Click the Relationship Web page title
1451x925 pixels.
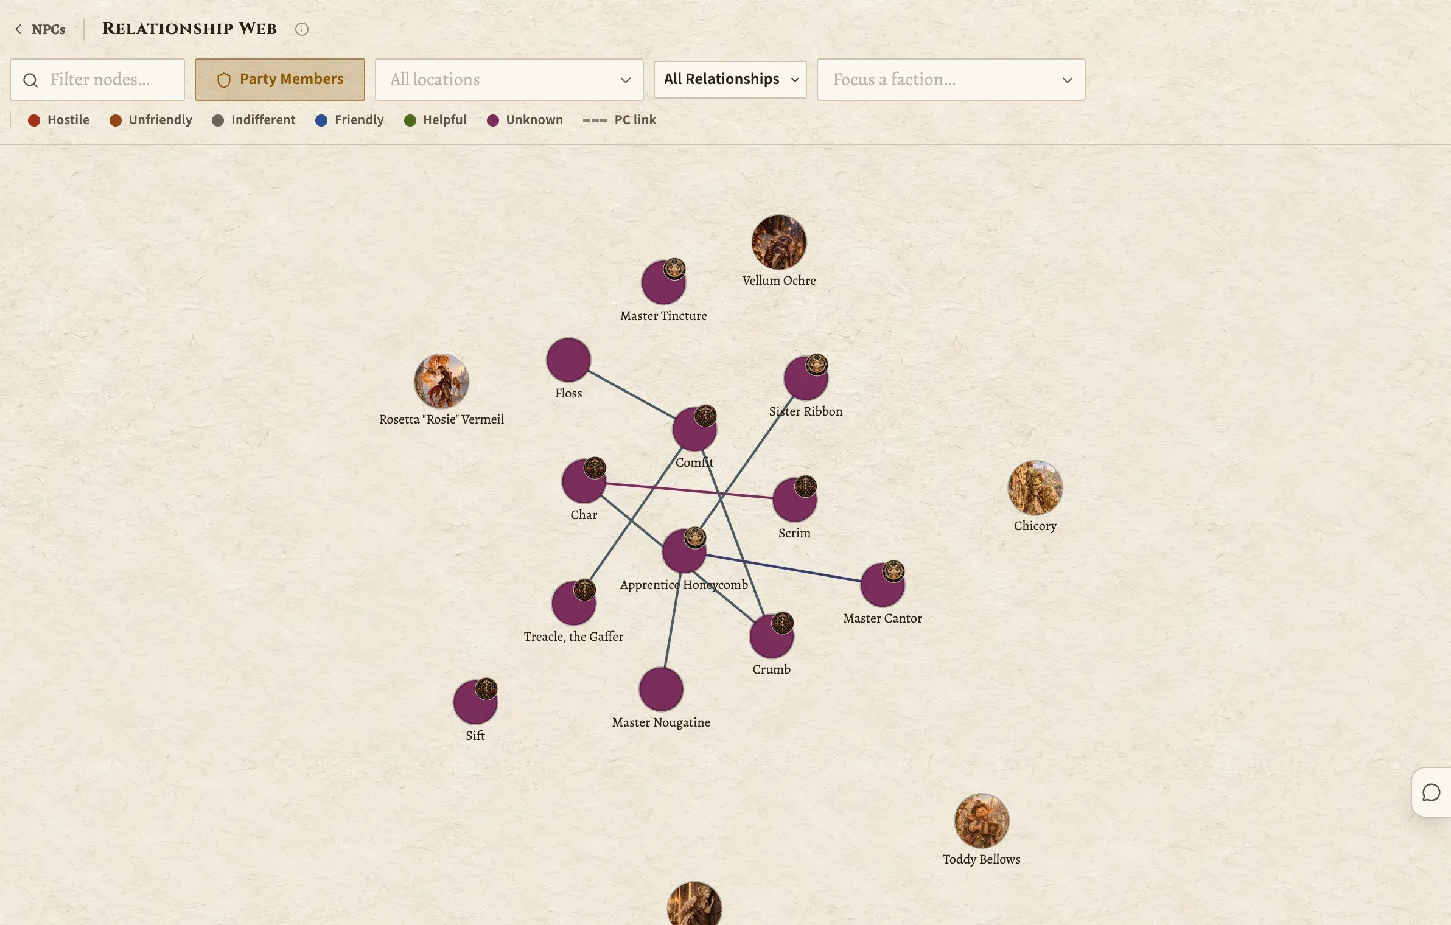click(189, 29)
